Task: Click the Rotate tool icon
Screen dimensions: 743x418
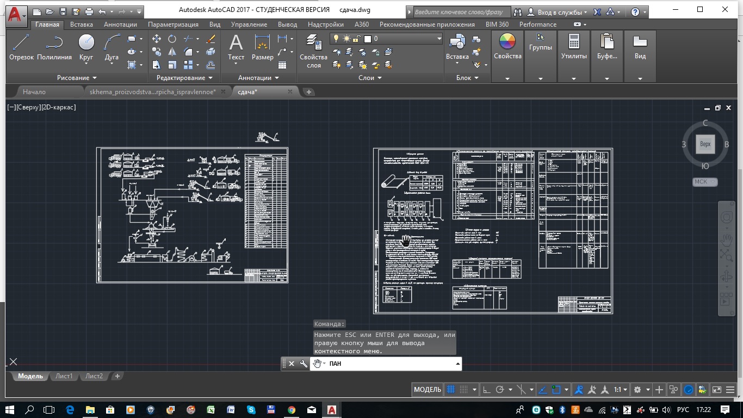Action: click(x=172, y=39)
